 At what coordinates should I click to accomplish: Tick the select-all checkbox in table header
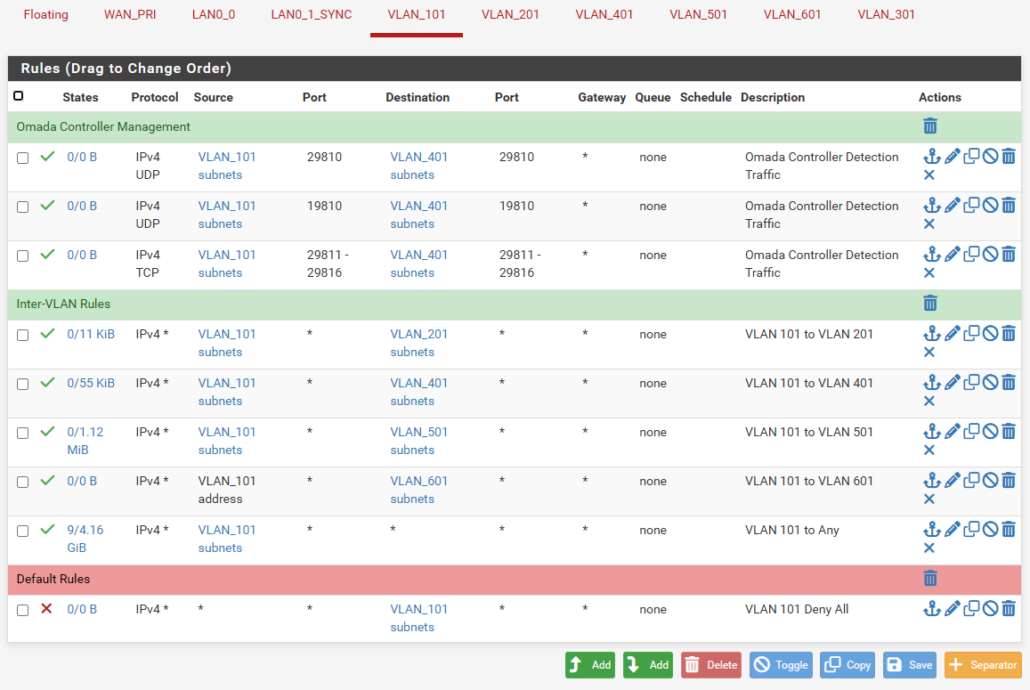[x=19, y=96]
